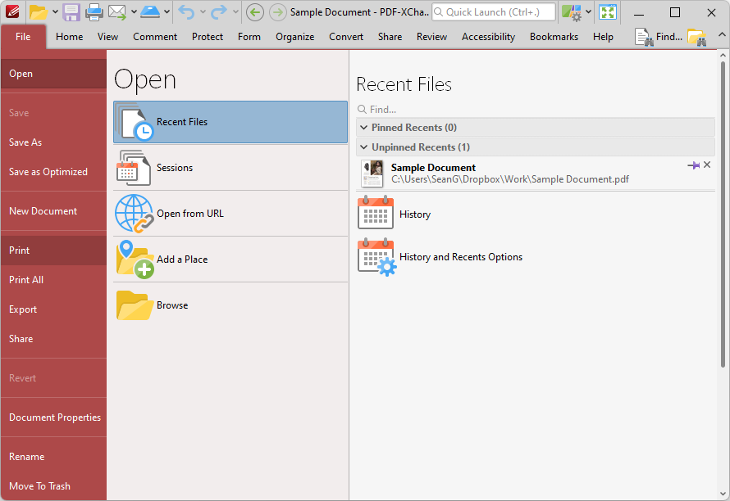Click the Redo arrow icon
The height and width of the screenshot is (501, 730).
point(219,12)
